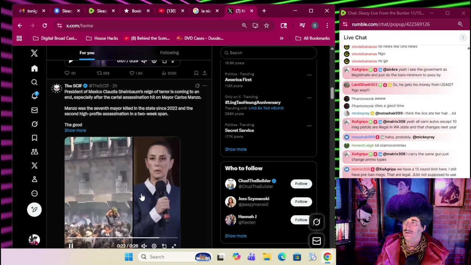Screen dimensions: 471x265
Task: Go back in browser
Action: tap(20, 25)
